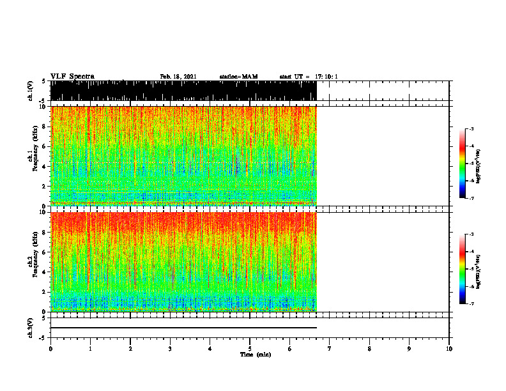Click the '-7' label on upper color scale

pos(471,198)
